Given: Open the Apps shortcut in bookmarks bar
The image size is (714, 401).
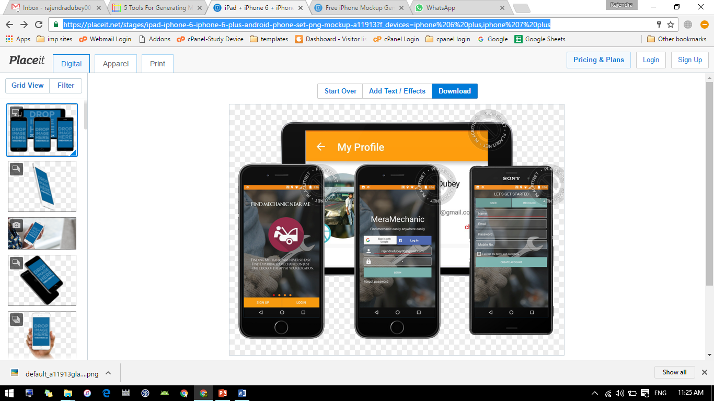Looking at the screenshot, I should (x=18, y=39).
